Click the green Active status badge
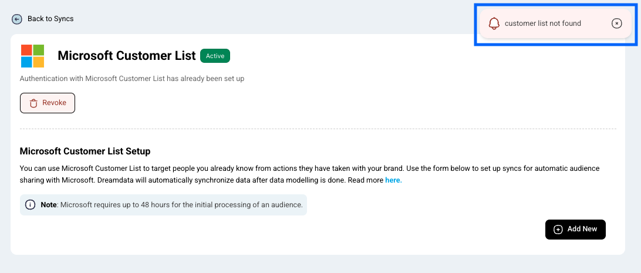The width and height of the screenshot is (641, 273). 215,56
